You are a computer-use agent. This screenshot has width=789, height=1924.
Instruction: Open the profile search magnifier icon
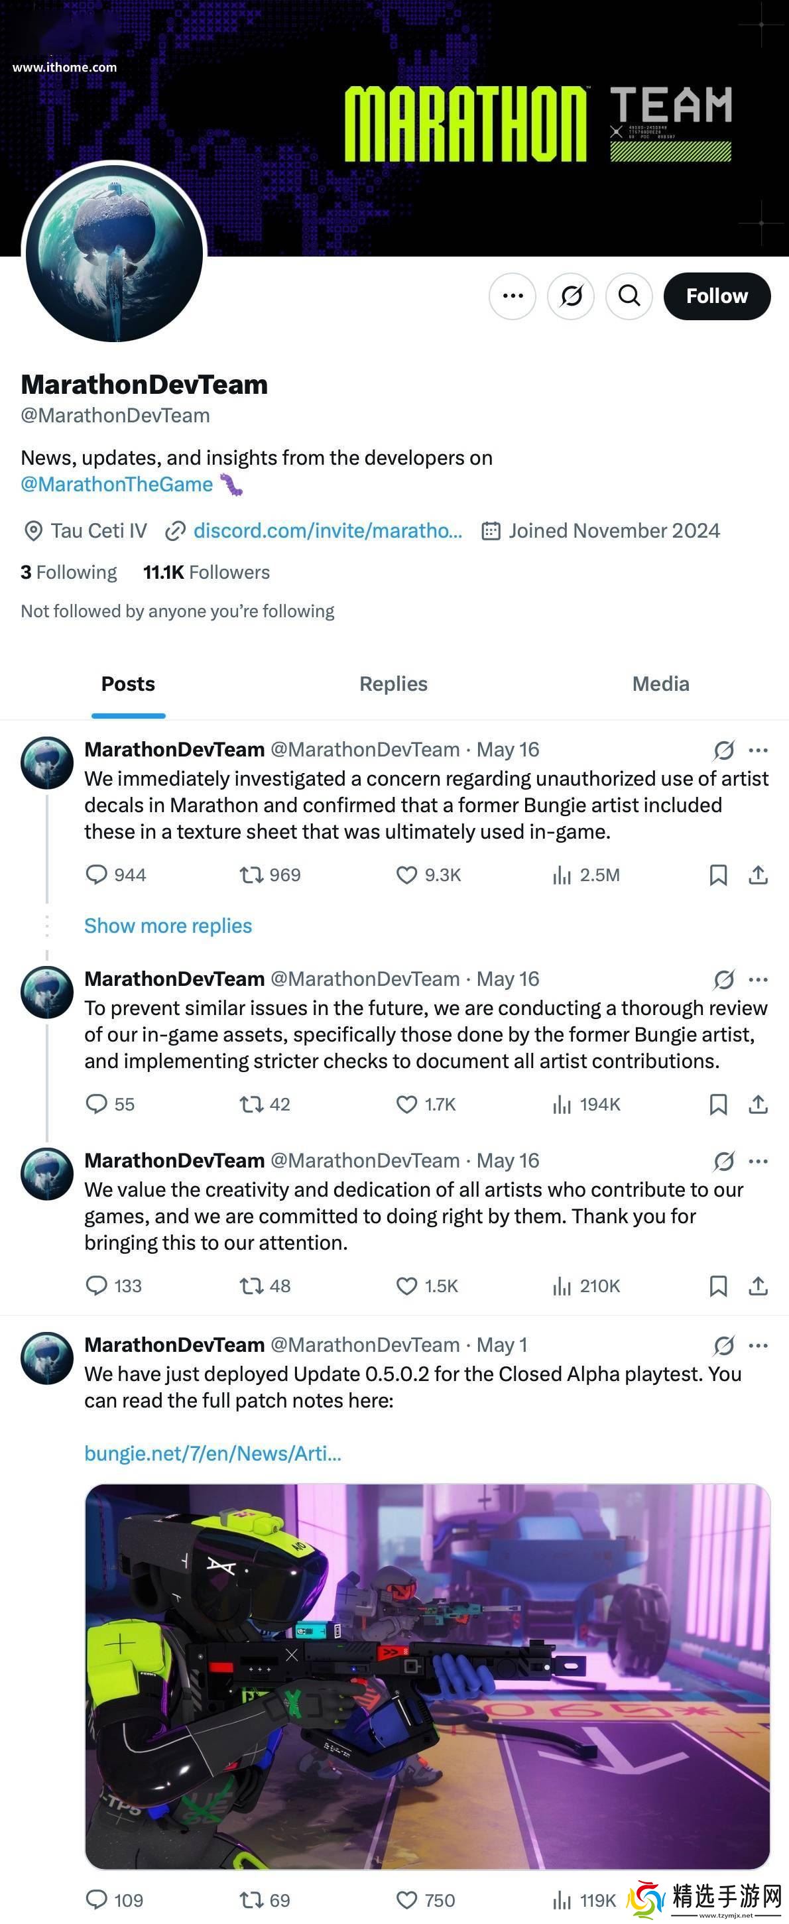[629, 296]
